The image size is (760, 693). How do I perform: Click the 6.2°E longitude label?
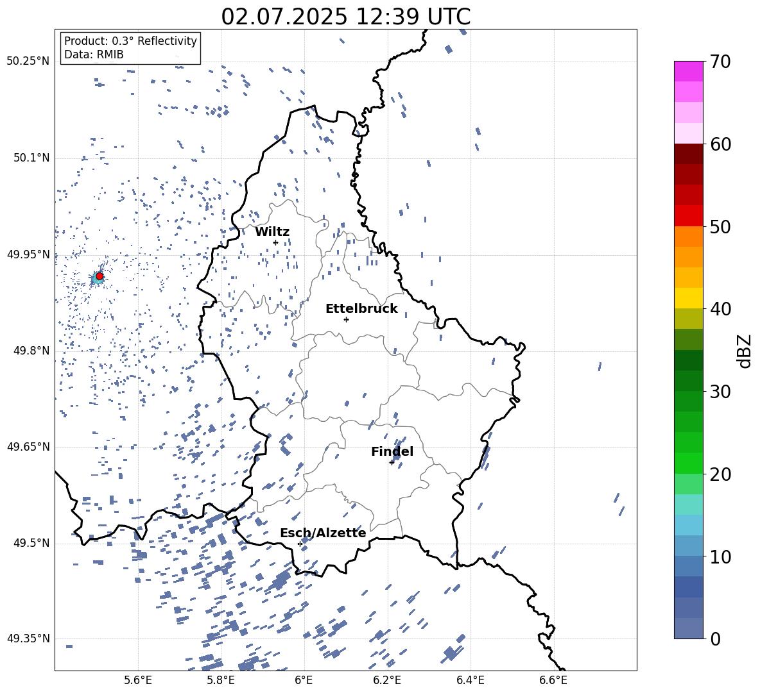[387, 680]
